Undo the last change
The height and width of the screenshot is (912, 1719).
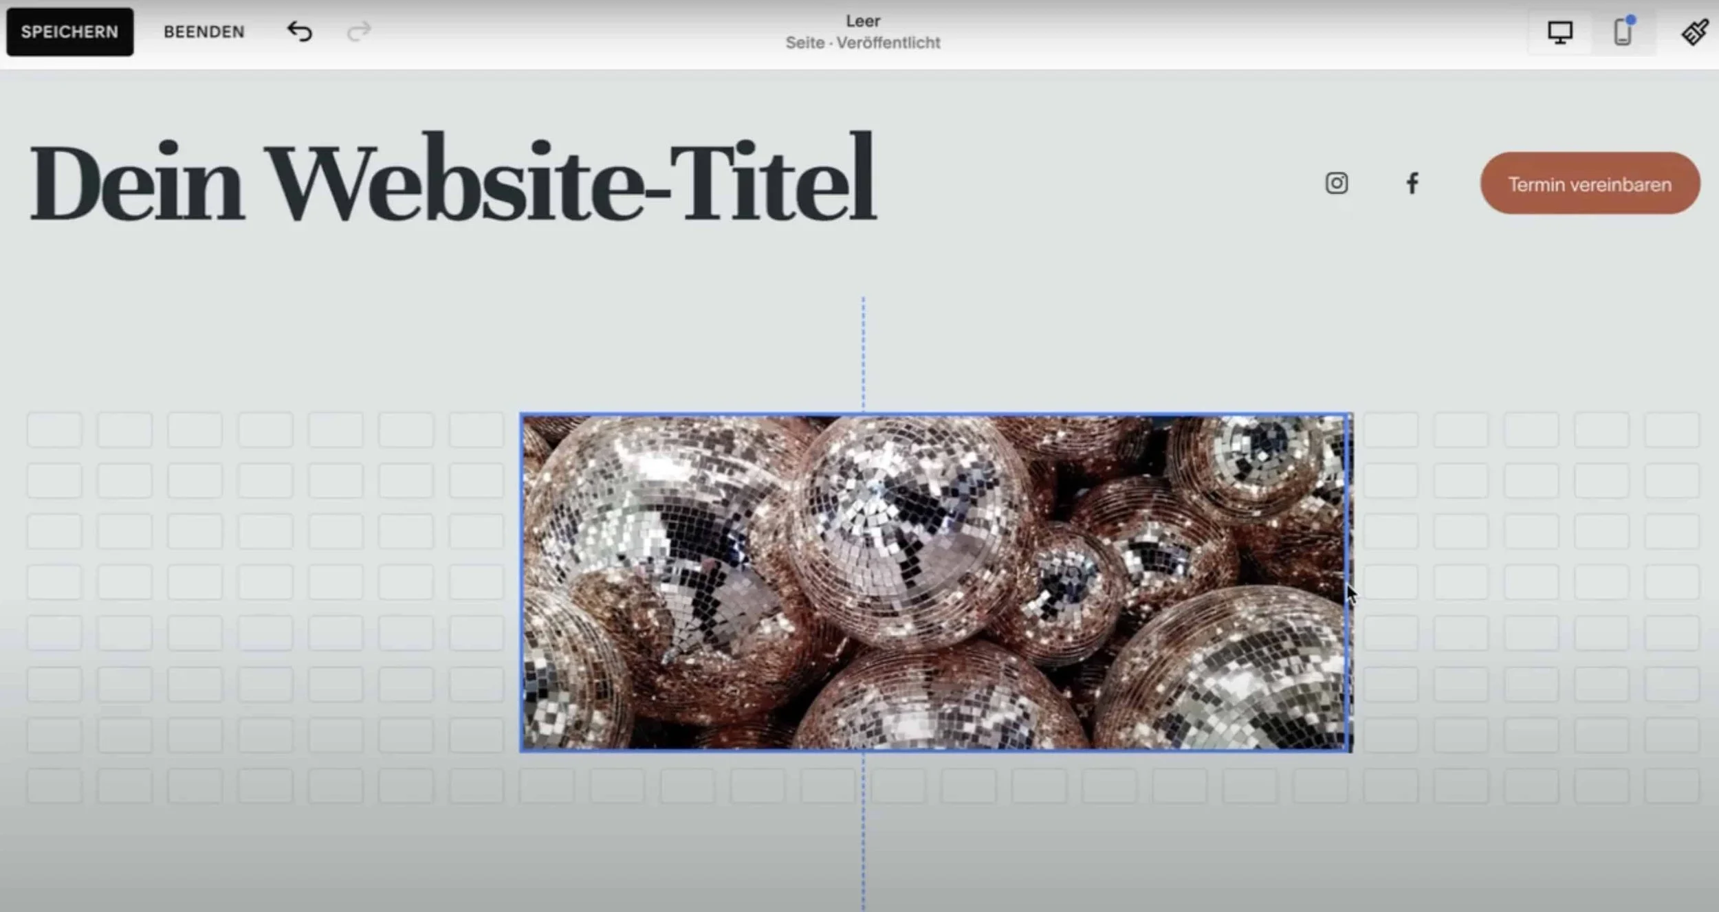pos(299,32)
